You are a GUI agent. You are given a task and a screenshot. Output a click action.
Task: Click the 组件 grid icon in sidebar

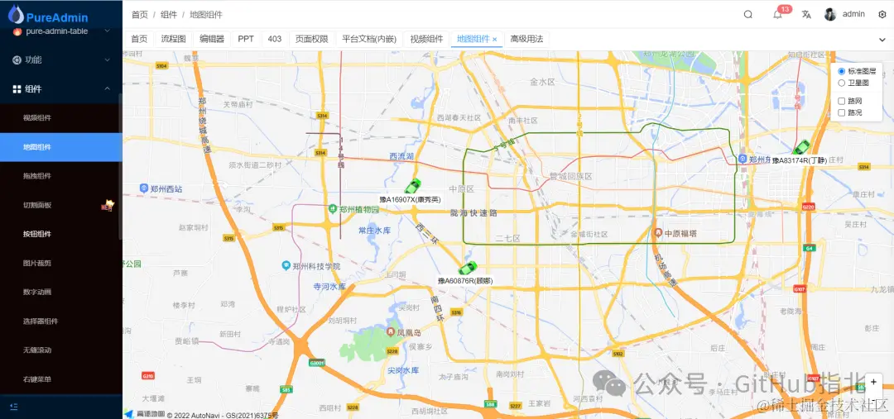coord(17,88)
